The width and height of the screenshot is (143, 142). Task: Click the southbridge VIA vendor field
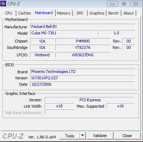tap(42, 47)
